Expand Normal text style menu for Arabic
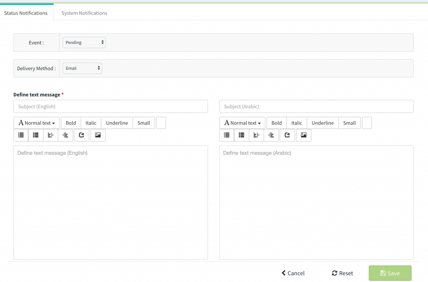 pyautogui.click(x=242, y=123)
